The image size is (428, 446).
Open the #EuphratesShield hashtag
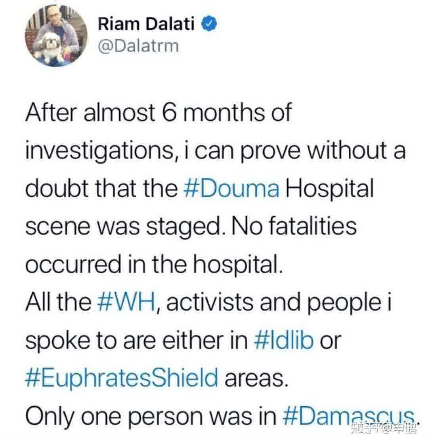pyautogui.click(x=122, y=378)
